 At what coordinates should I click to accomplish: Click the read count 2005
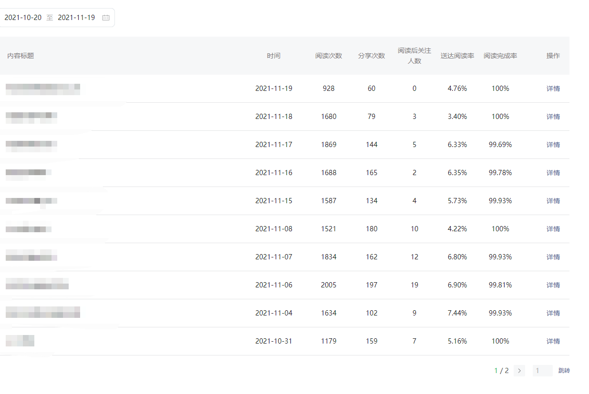pos(329,285)
